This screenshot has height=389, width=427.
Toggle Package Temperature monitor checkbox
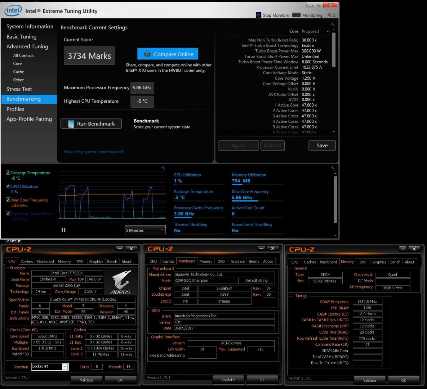click(8, 172)
